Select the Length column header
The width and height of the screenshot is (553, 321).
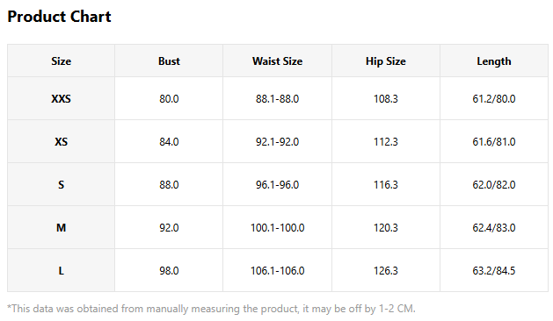click(494, 61)
